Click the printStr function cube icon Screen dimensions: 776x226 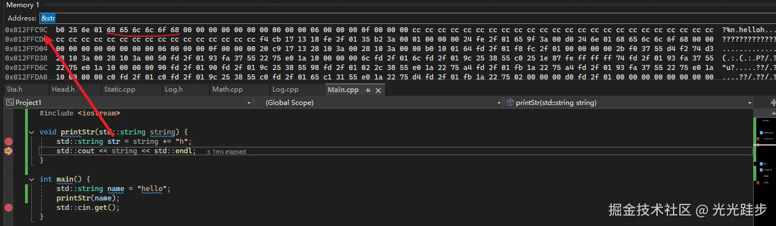point(510,103)
